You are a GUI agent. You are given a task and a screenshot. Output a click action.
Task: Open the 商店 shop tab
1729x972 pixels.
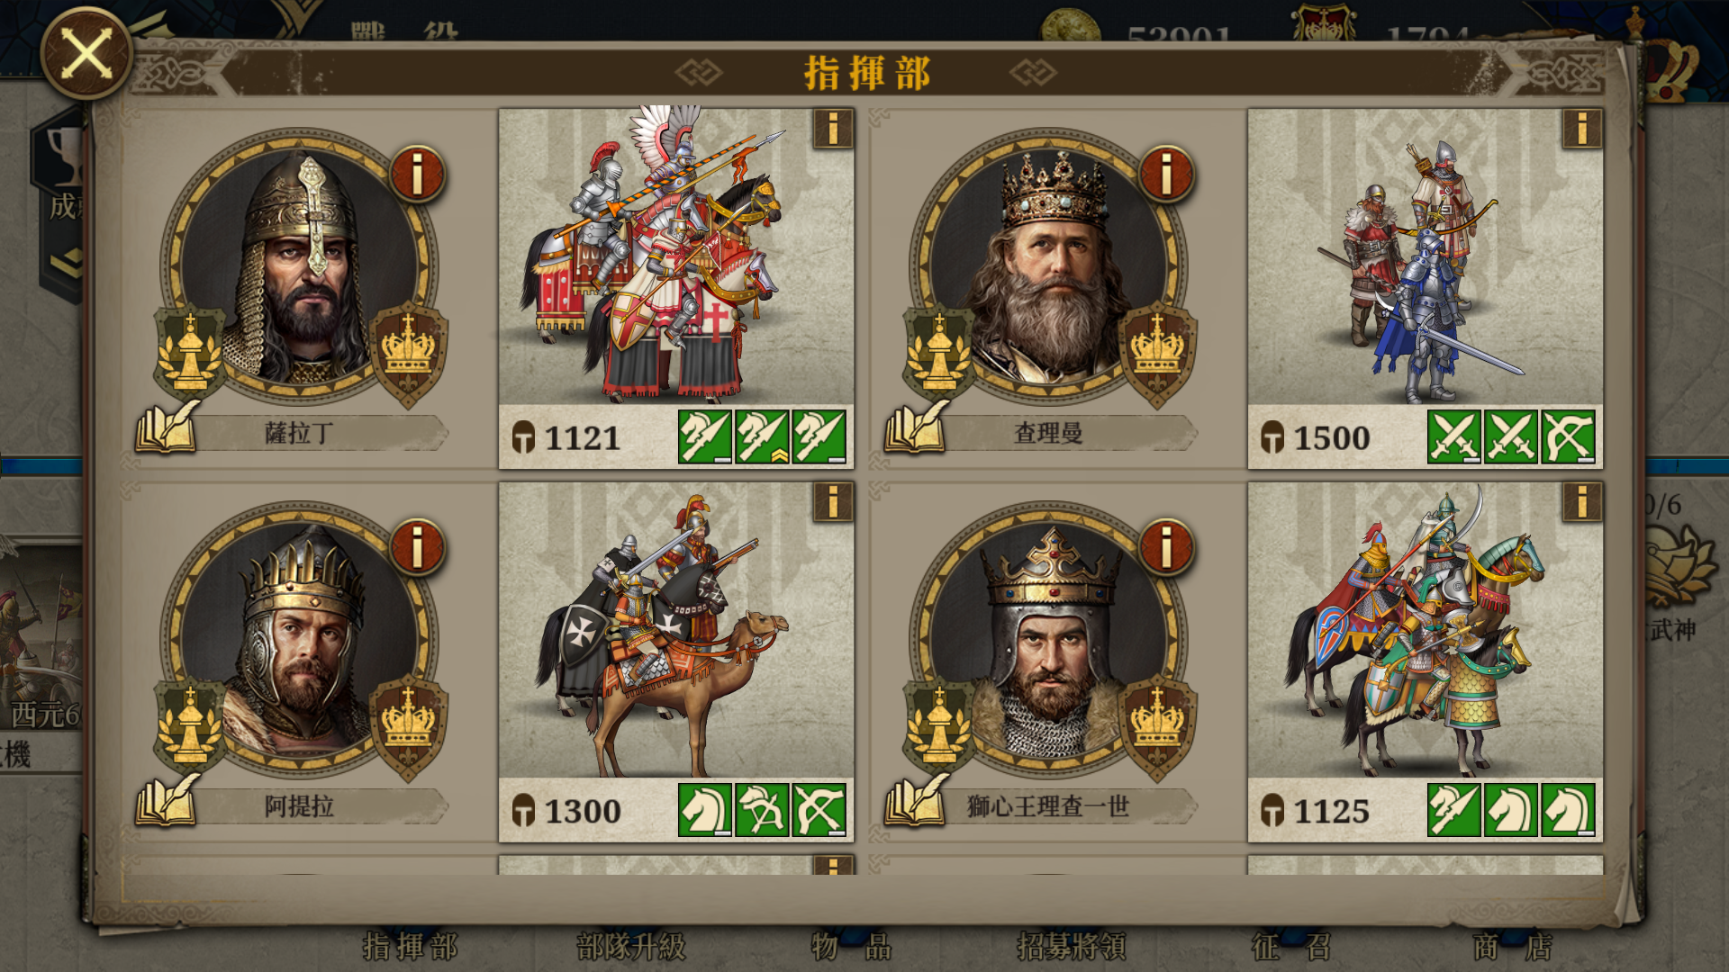(x=1513, y=946)
